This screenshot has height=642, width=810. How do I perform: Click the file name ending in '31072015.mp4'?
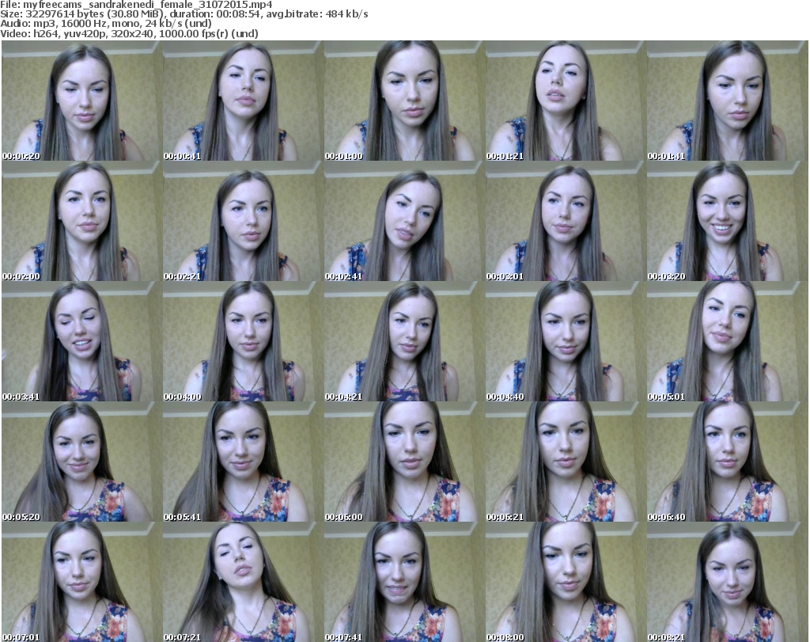148,5
